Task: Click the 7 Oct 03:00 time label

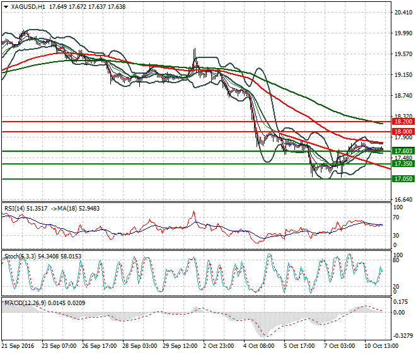Action: pos(340,346)
